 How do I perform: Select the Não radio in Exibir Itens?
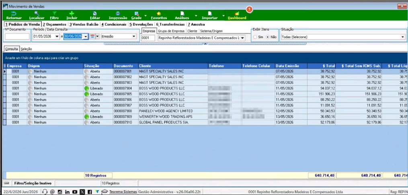267,37
